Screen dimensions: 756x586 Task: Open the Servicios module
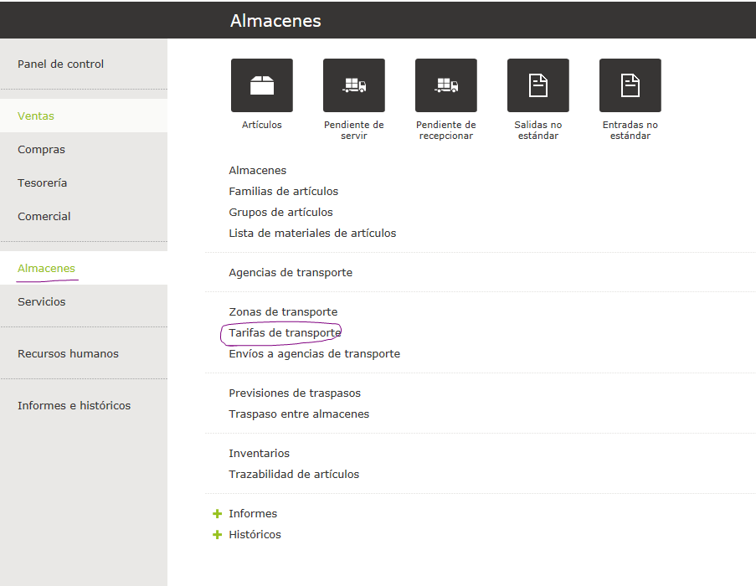[42, 301]
